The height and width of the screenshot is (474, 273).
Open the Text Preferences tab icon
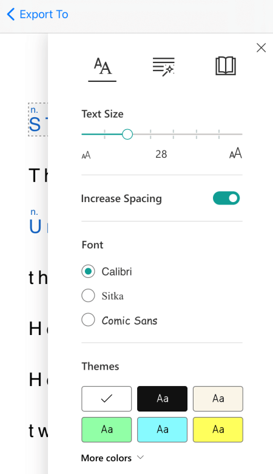[103, 66]
